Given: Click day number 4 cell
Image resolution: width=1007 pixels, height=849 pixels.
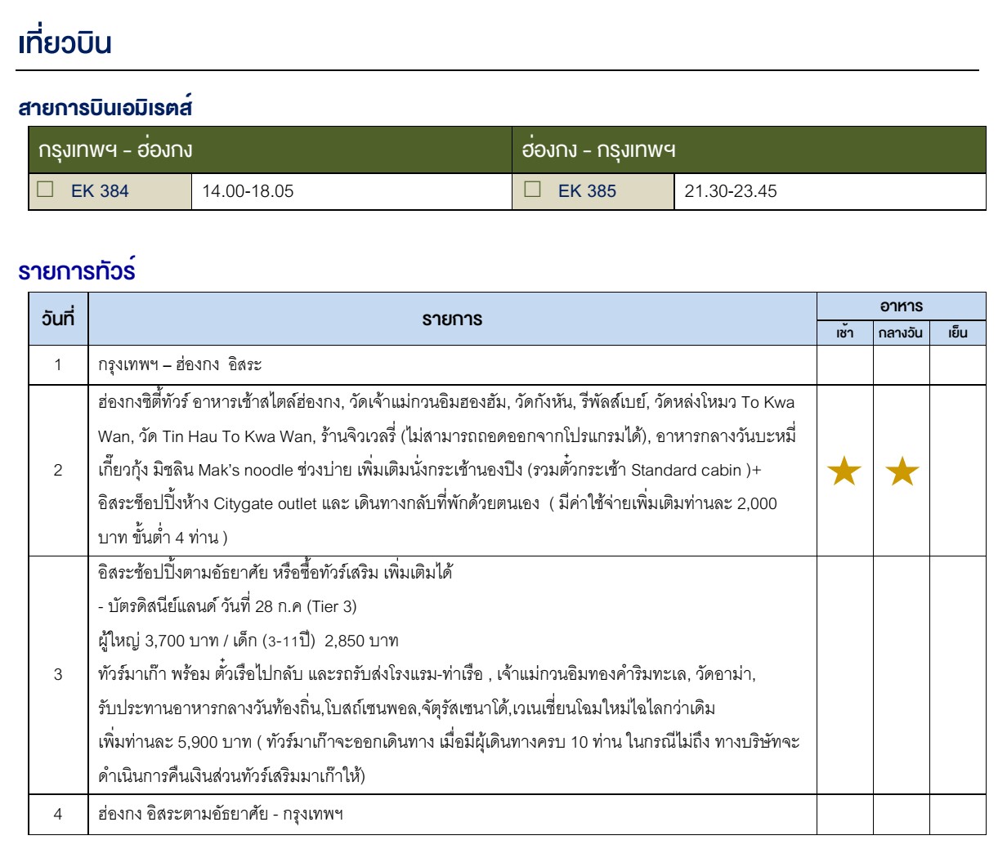Looking at the screenshot, I should [58, 814].
